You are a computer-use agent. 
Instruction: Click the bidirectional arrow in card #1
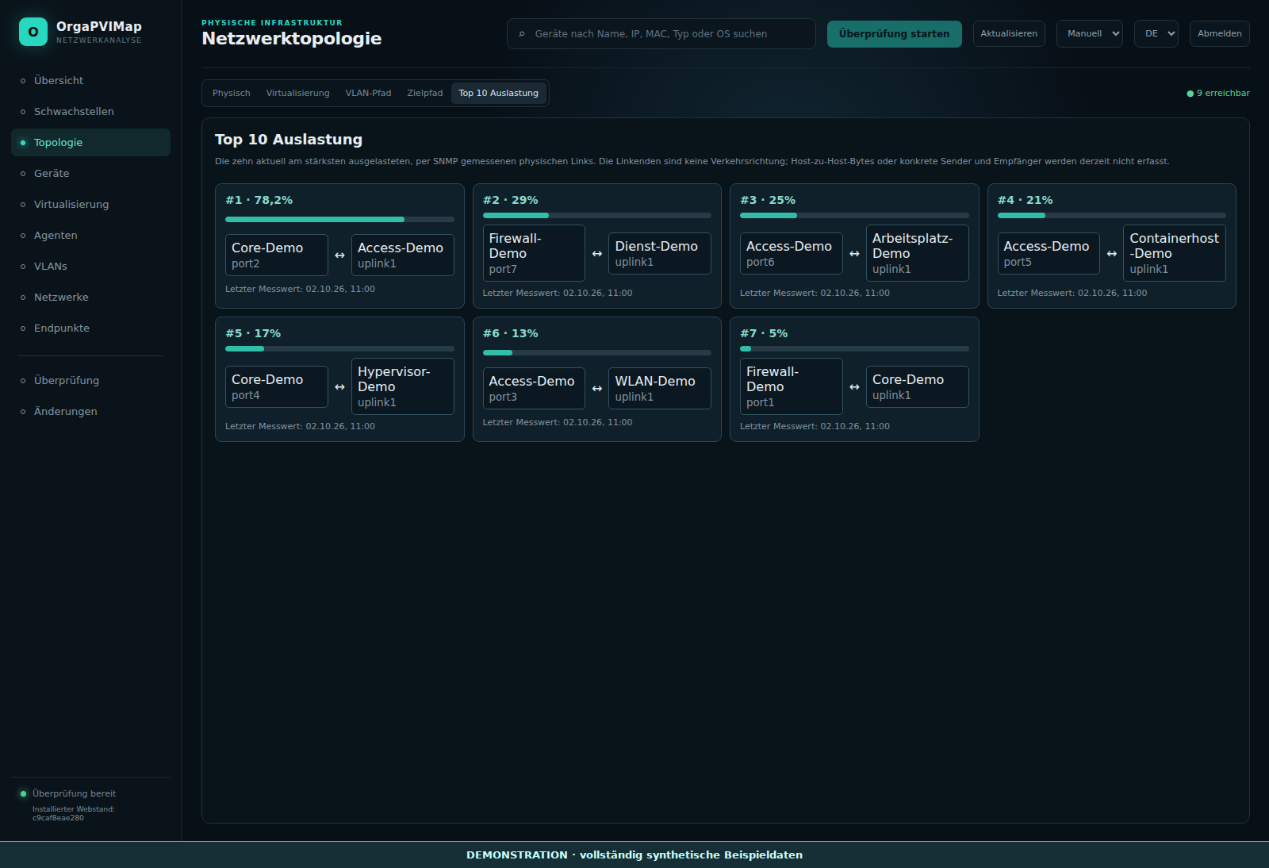[339, 255]
